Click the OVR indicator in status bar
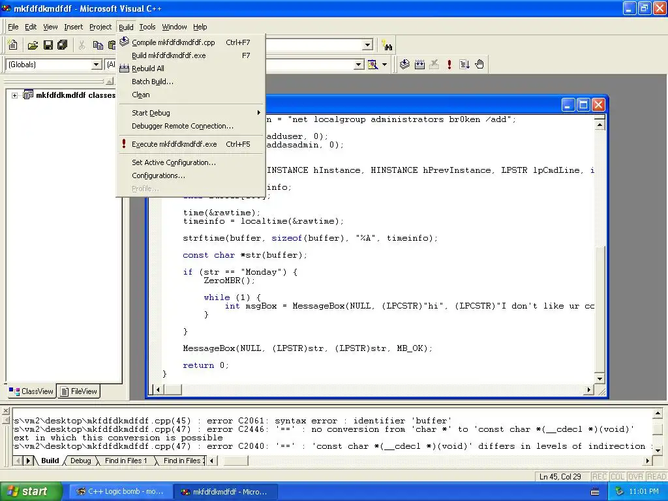Viewport: 668px width, 501px height. 635,477
